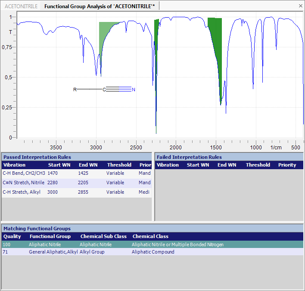Select the Functional Group Analysis tab
Screen dimensions: 305x291
(x=100, y=6)
